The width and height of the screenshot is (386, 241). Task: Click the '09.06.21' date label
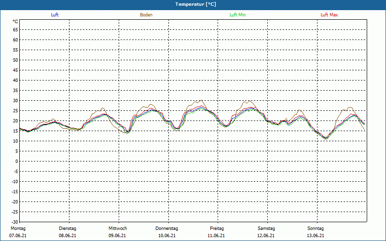pyautogui.click(x=117, y=236)
